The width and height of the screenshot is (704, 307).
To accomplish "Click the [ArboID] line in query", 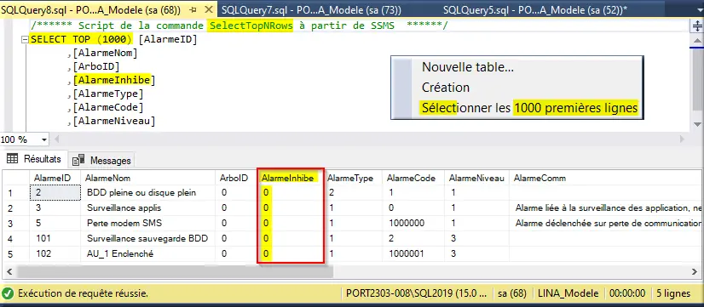I will point(96,67).
